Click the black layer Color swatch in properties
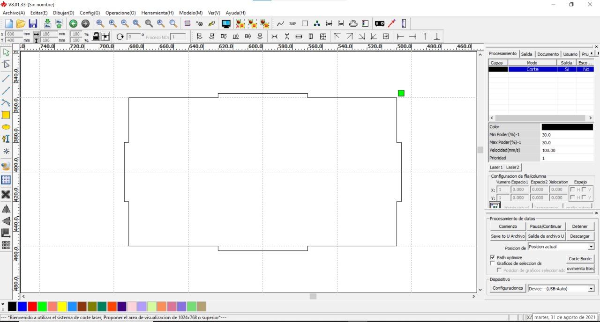 tap(567, 127)
